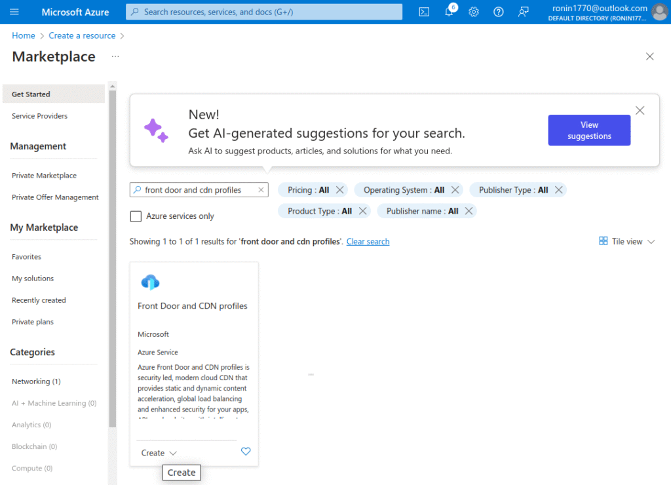Select the Blockchain (0) category

point(35,446)
